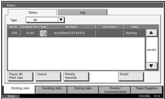The width and height of the screenshot is (165, 99).
Task: Click the 10/5/2006 date in bottom bar
Action: [x=144, y=96]
